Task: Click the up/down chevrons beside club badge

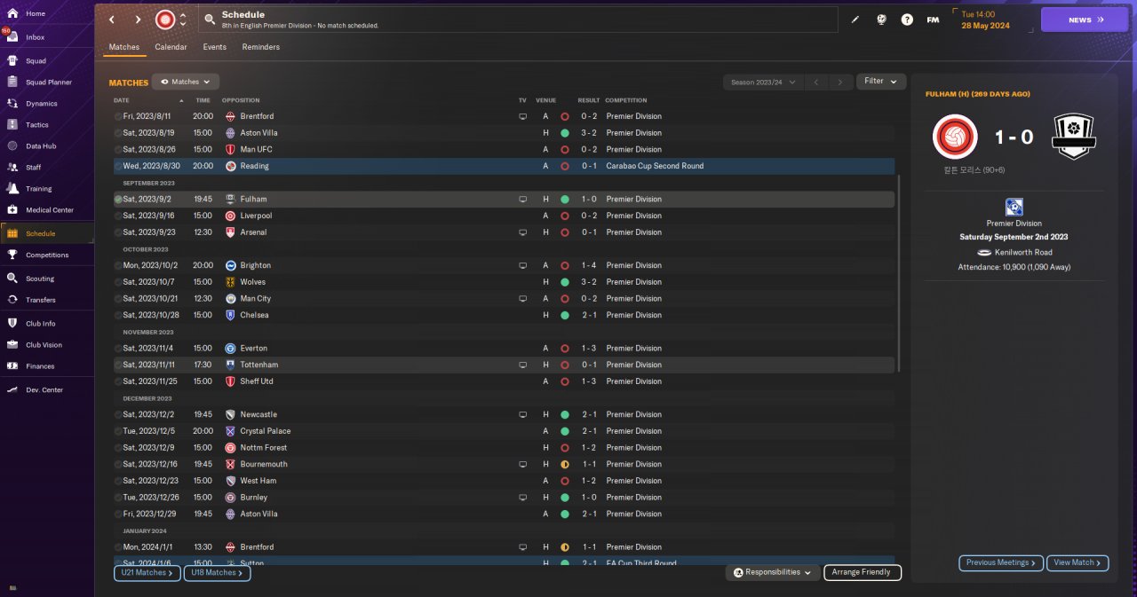Action: (183, 20)
